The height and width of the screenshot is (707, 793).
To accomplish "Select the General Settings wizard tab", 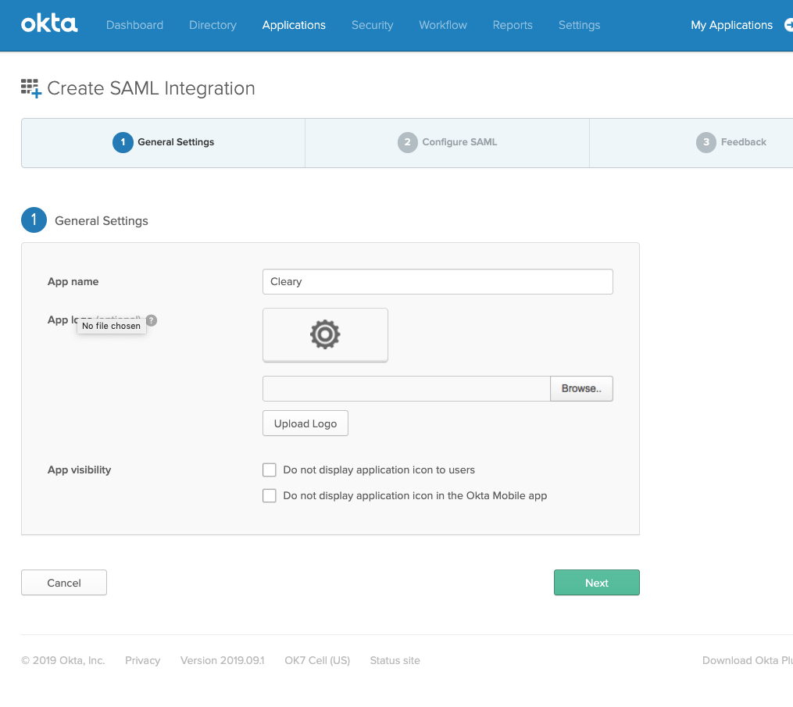I will click(163, 143).
